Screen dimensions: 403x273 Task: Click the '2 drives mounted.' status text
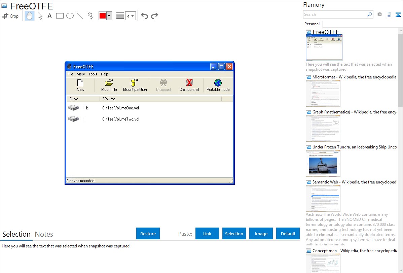81,181
